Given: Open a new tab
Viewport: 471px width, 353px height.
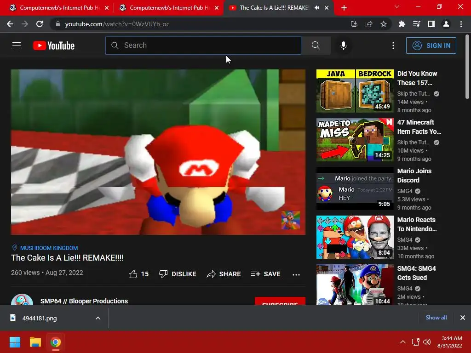Looking at the screenshot, I should (344, 8).
